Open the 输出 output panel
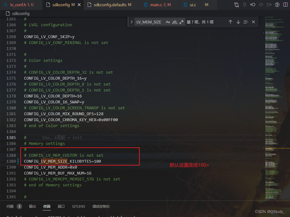The image size is (290, 217). click(32, 206)
